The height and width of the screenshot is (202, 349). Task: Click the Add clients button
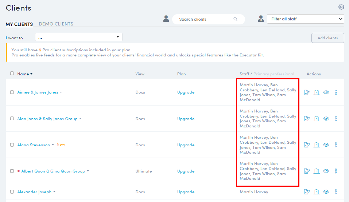pos(327,38)
